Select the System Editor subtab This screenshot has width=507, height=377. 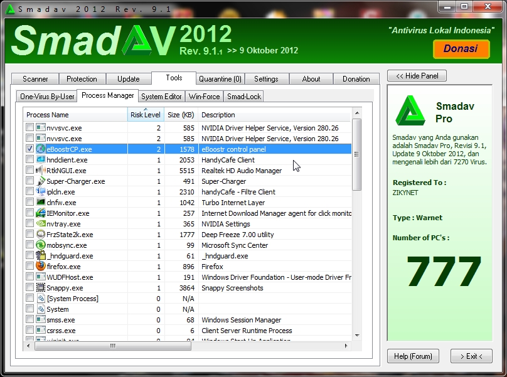[x=161, y=97]
